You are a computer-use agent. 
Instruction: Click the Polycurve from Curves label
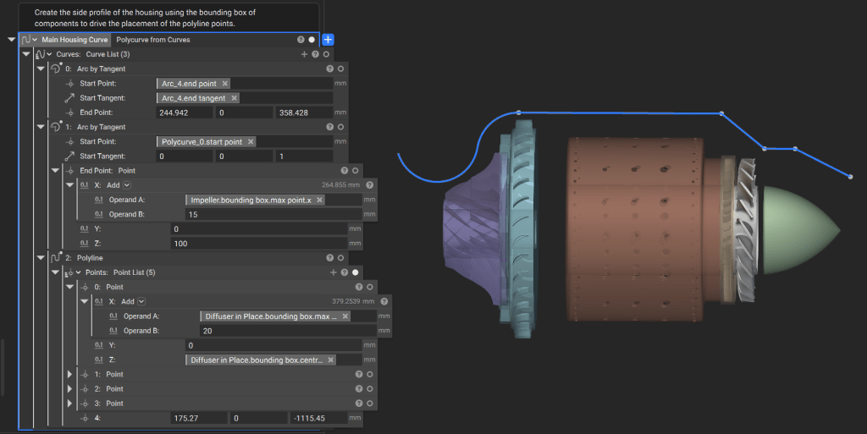pyautogui.click(x=153, y=40)
